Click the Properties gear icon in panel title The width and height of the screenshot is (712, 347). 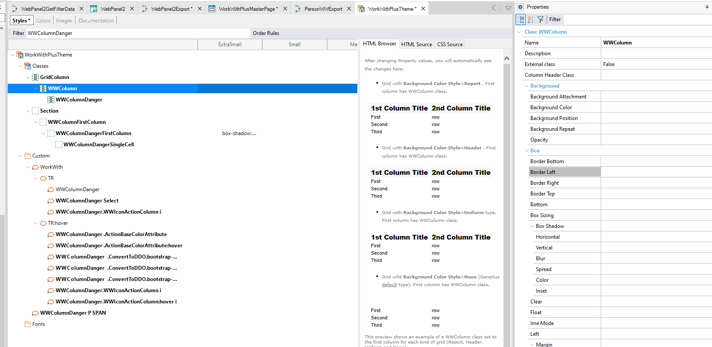520,7
